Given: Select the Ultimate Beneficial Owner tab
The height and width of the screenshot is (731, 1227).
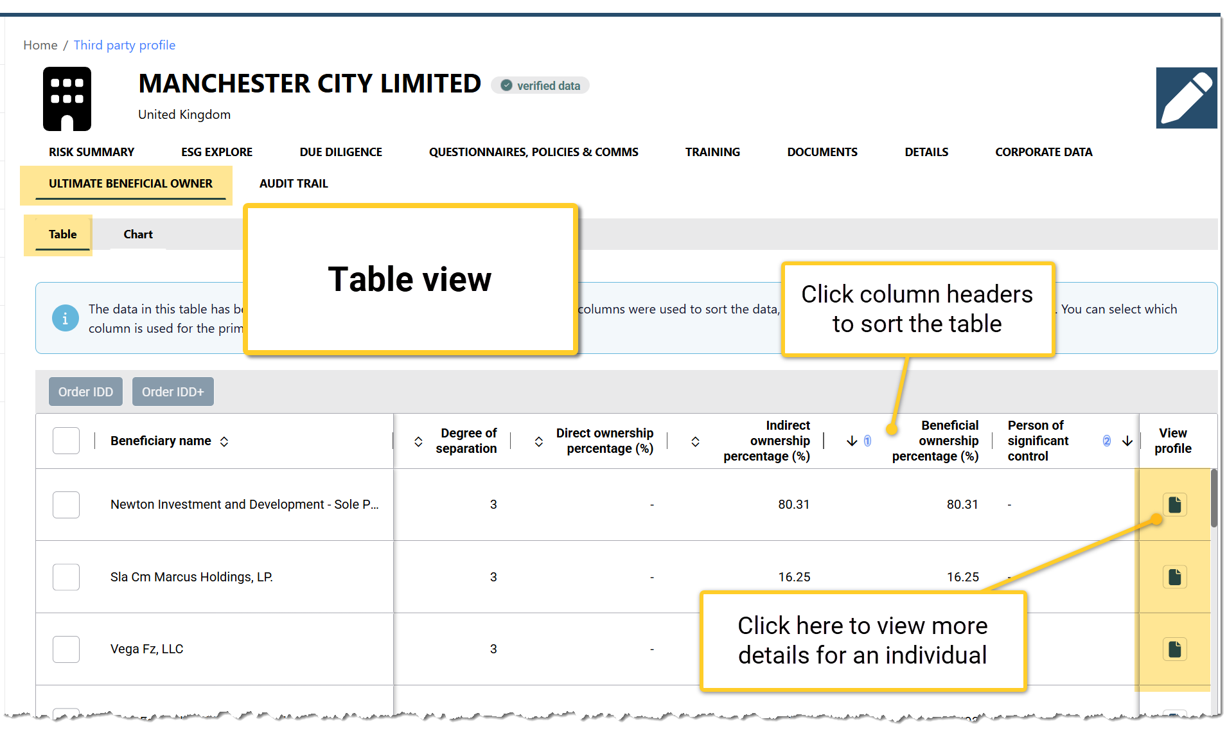Looking at the screenshot, I should pyautogui.click(x=130, y=184).
